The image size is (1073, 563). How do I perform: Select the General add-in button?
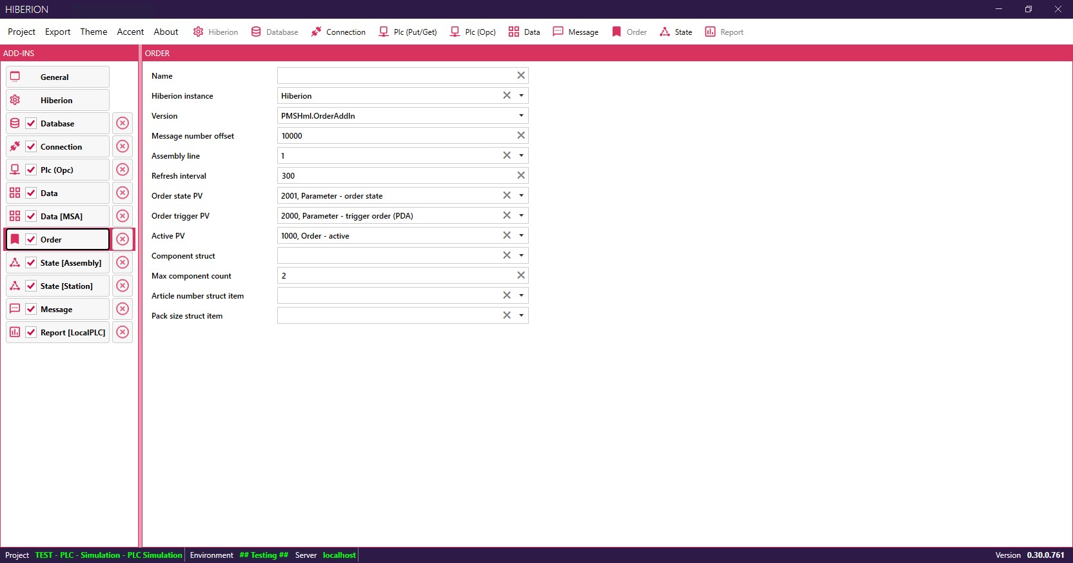57,77
